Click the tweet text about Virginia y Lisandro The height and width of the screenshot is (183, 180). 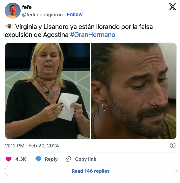click(x=79, y=31)
